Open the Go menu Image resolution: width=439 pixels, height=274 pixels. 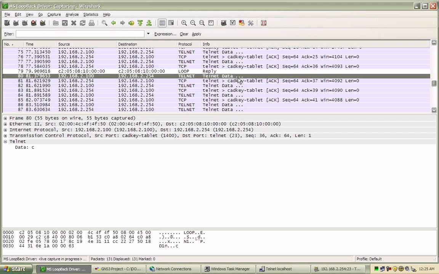click(40, 14)
